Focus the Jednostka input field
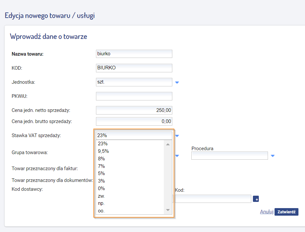Viewport: 305px width, 232px height. point(134,82)
